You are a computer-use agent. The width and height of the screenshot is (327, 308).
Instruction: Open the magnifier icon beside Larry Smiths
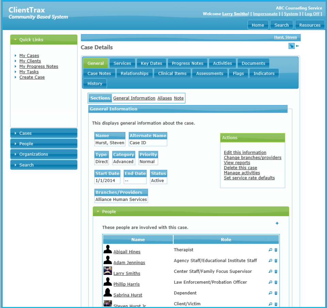tap(271, 272)
